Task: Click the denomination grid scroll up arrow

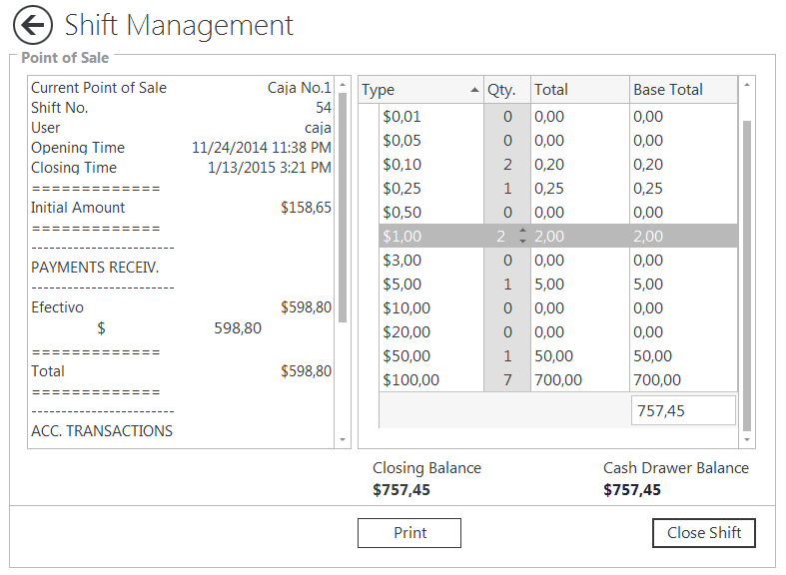Action: [747, 87]
